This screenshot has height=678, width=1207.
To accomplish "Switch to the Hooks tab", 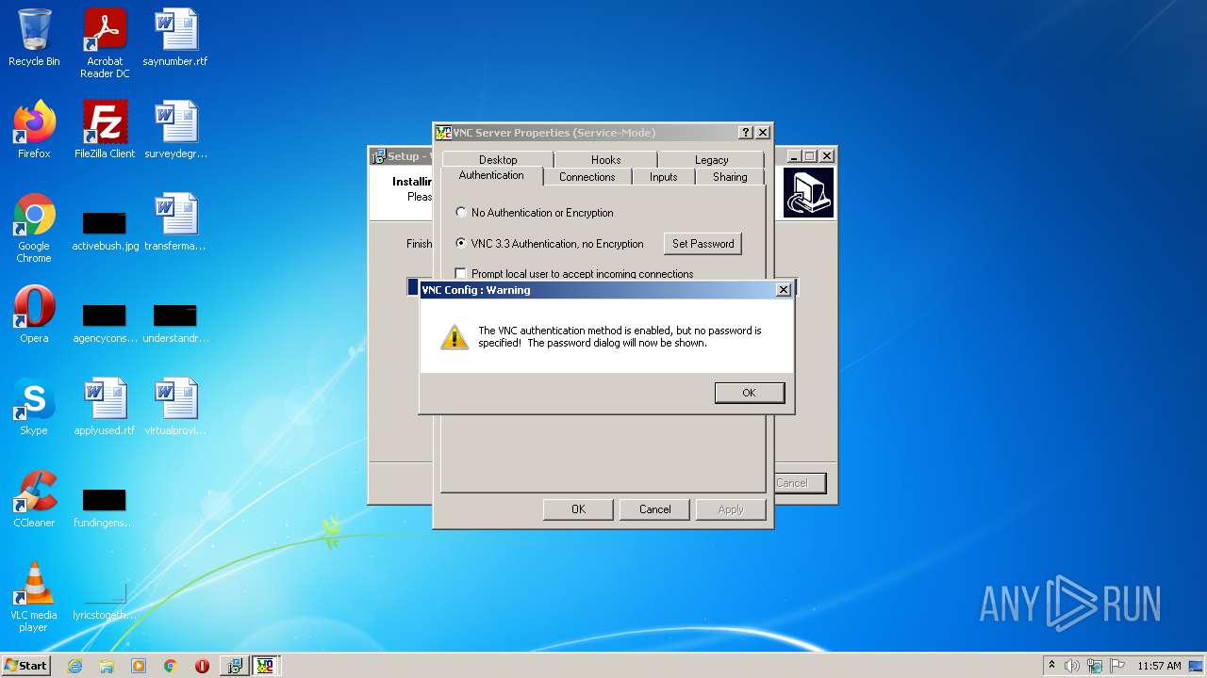I will tap(605, 160).
